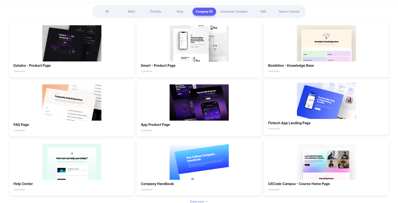
Task: Click the active Company OS tab
Action: 204,12
